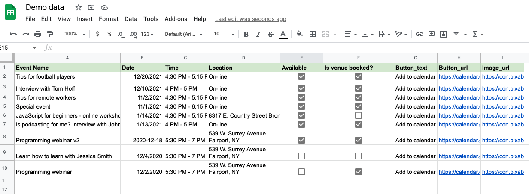Move document using the folder icon
Image resolution: width=529 pixels, height=194 pixels.
pyautogui.click(x=91, y=7)
